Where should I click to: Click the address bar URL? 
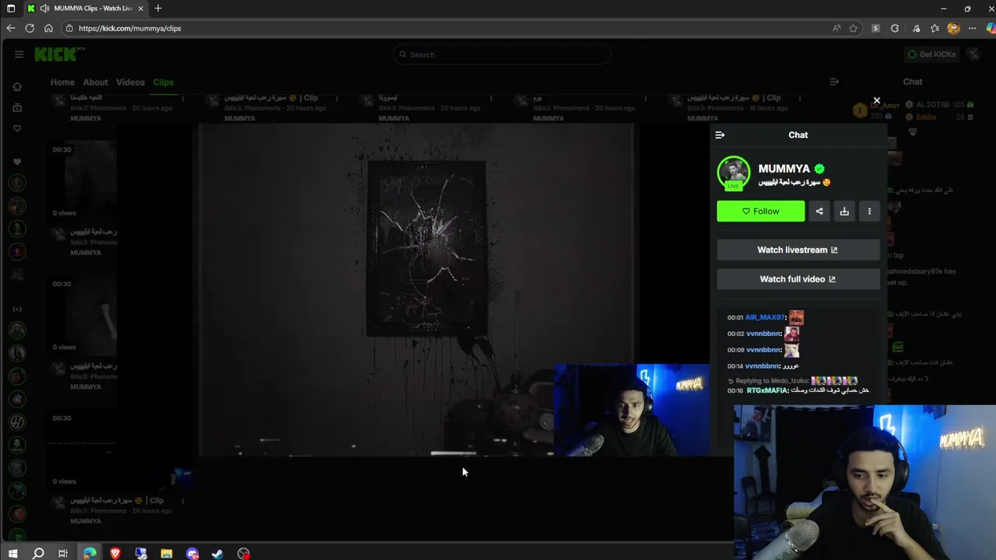click(x=130, y=28)
